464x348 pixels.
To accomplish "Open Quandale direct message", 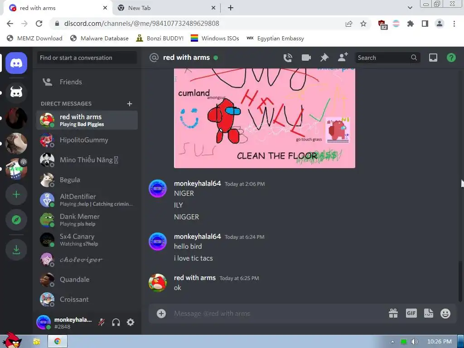I will [x=87, y=280].
